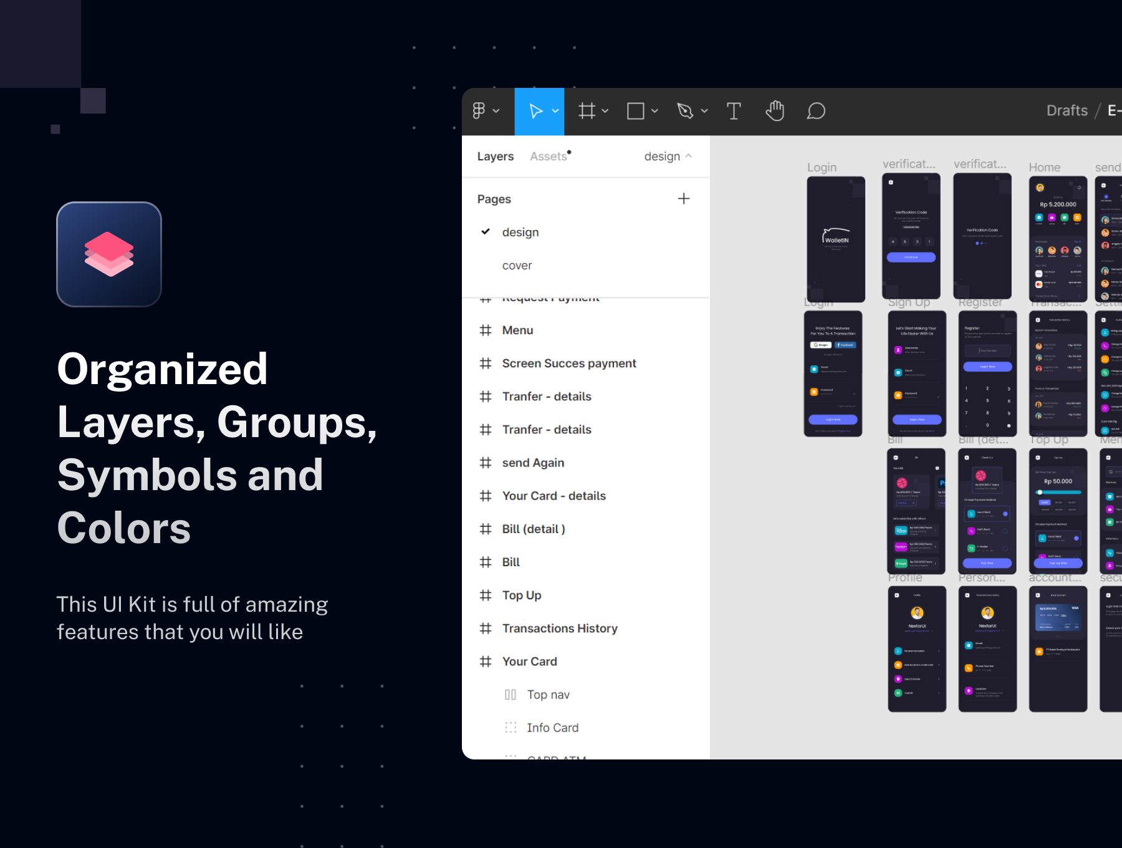The width and height of the screenshot is (1122, 848).
Task: Collapse the design pages chevron
Action: click(689, 156)
